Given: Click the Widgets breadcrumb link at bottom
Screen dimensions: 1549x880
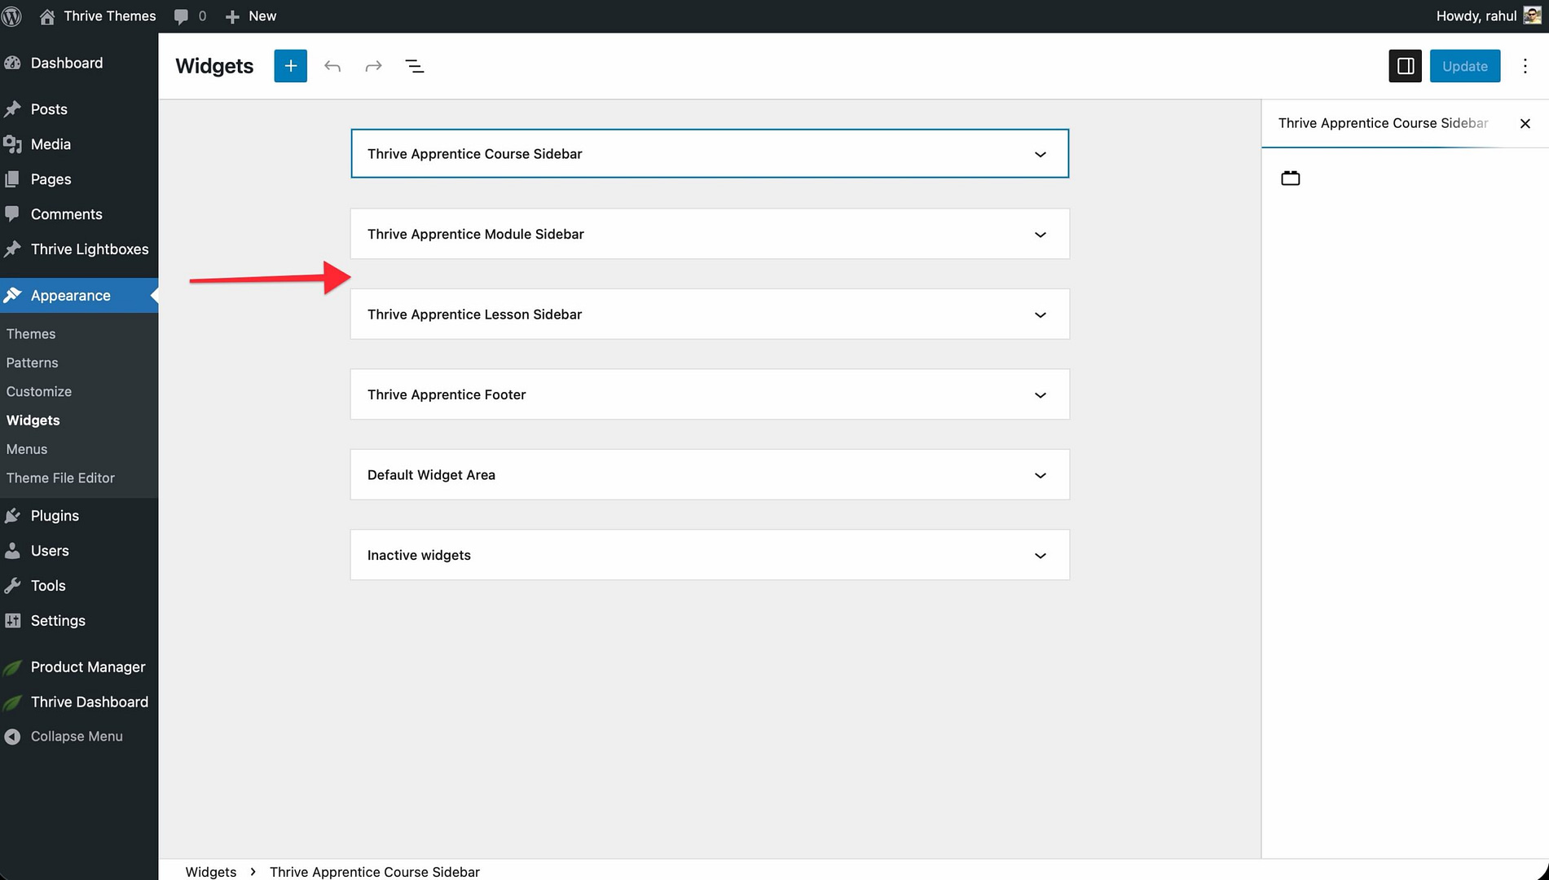Looking at the screenshot, I should [210, 872].
